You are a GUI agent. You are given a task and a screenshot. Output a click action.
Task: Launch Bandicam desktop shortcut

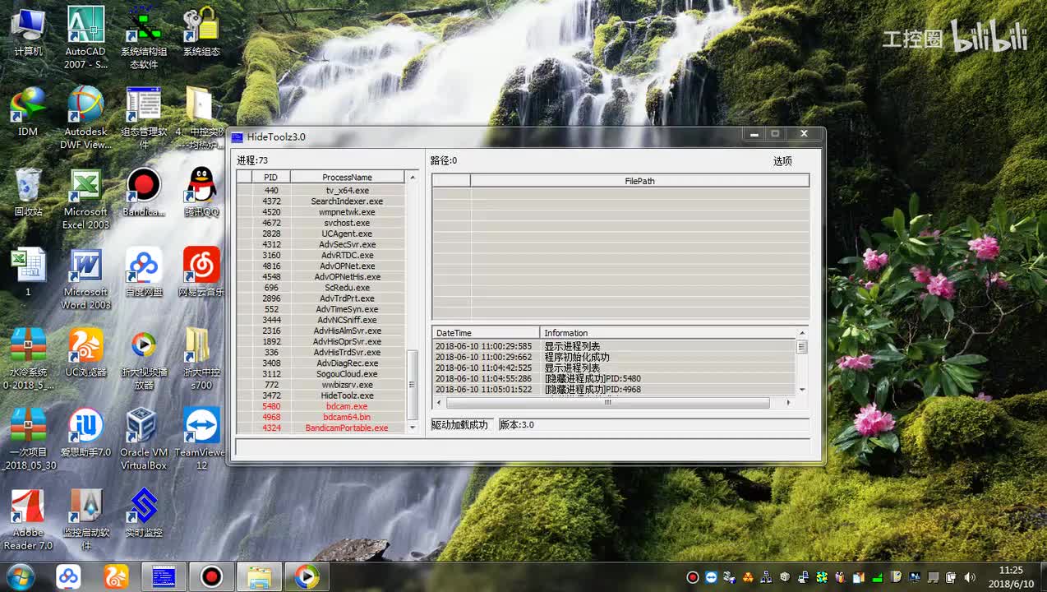click(x=144, y=192)
